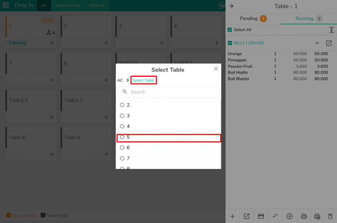Click the search magnifier icon in dialog
The width and height of the screenshot is (337, 223).
(x=125, y=92)
